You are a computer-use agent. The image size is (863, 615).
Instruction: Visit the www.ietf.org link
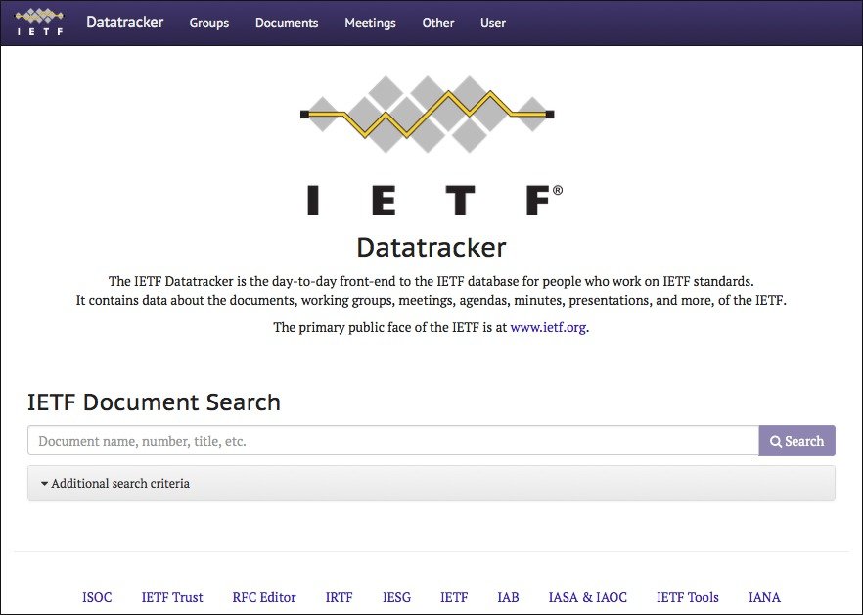point(550,327)
